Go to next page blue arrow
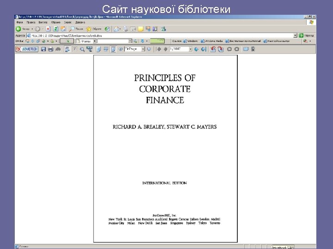Screen dimensions: 333x249 click(197, 49)
